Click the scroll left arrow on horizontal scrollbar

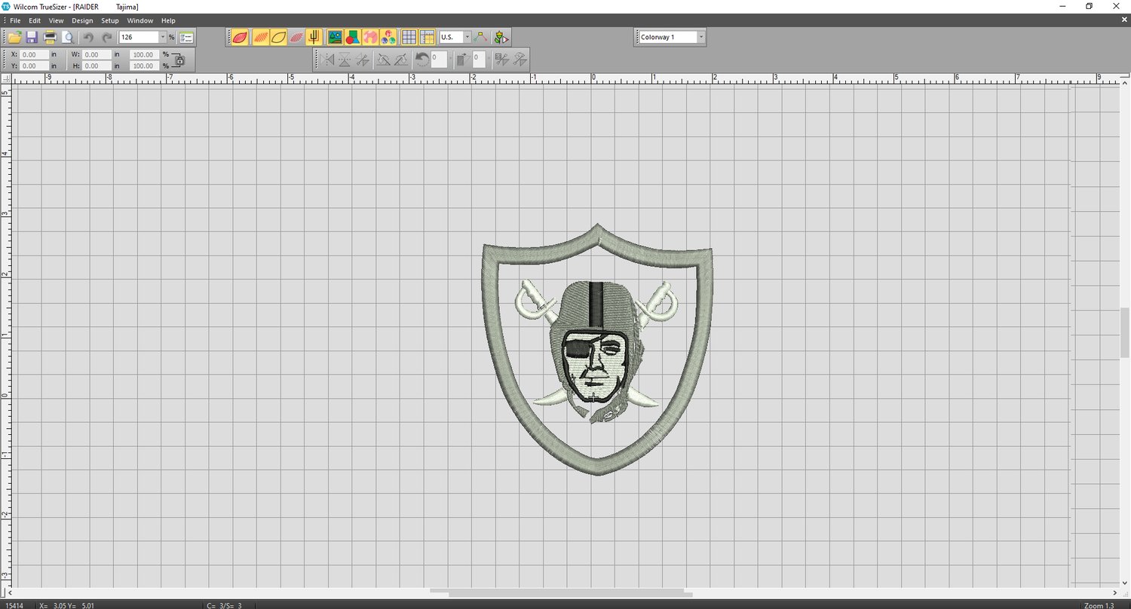(x=10, y=593)
